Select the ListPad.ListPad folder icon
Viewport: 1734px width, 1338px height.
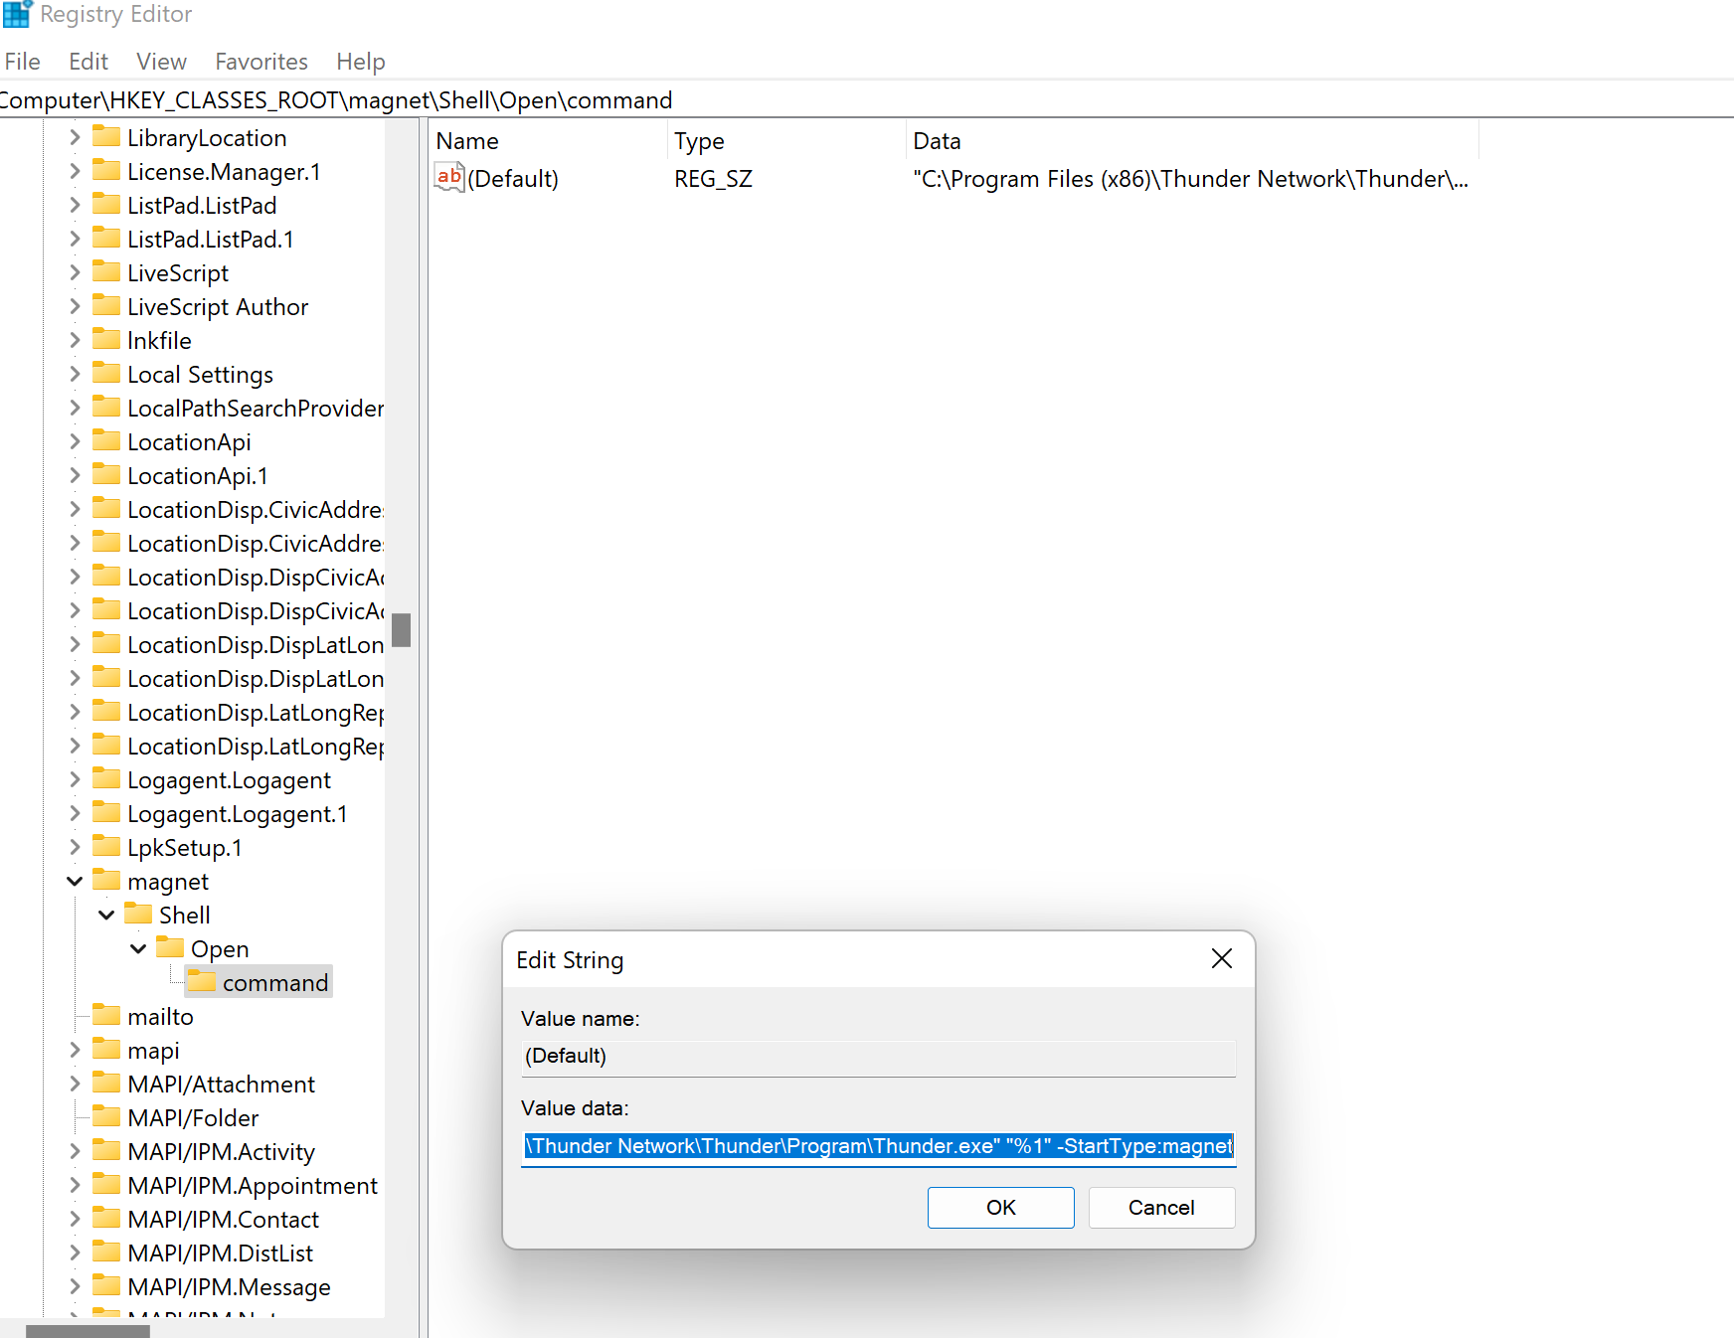106,204
